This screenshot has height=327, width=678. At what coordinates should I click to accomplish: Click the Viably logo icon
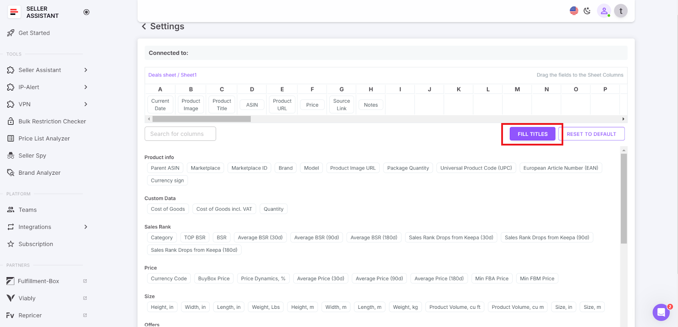point(11,298)
